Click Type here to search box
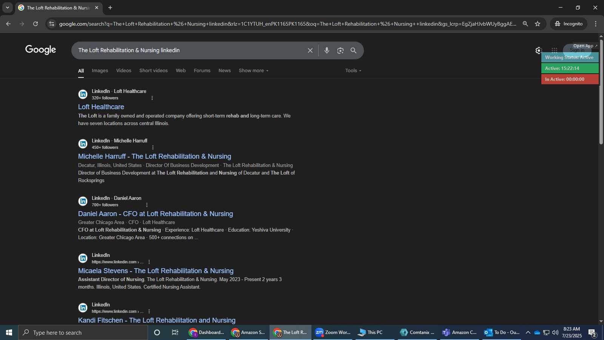This screenshot has height=340, width=604. tap(83, 332)
